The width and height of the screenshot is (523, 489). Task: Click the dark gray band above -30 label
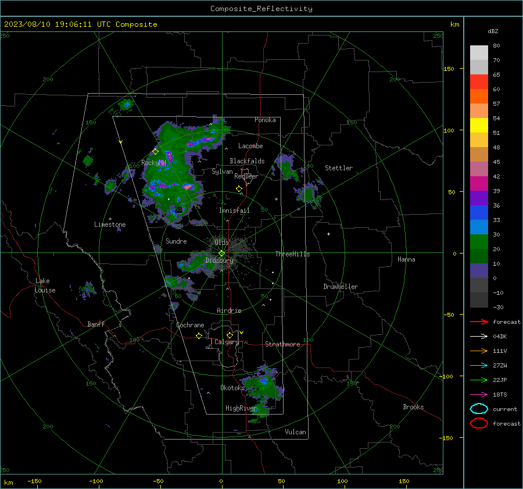click(x=479, y=300)
